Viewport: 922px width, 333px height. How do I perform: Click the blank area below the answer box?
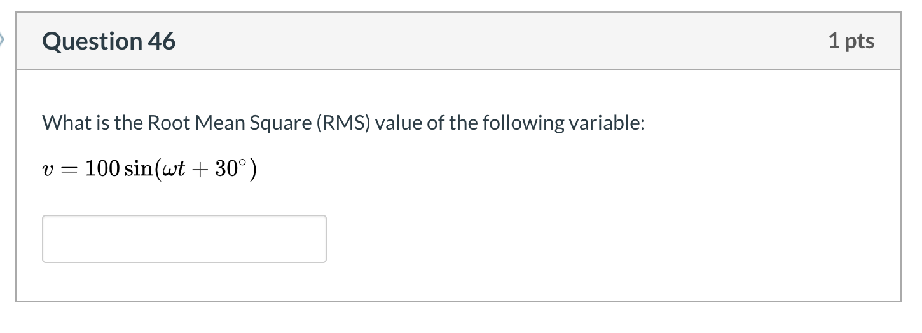(458, 282)
